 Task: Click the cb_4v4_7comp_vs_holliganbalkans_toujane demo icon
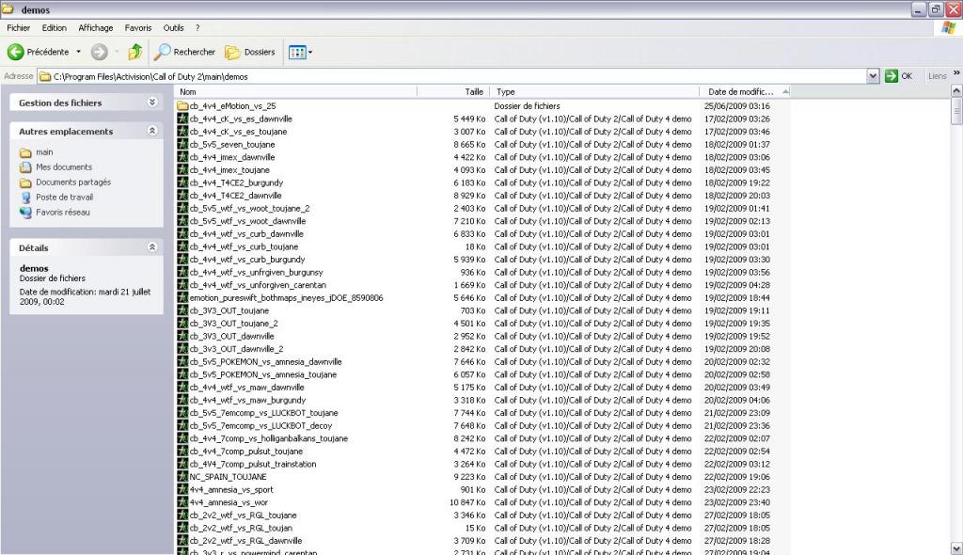pos(182,438)
